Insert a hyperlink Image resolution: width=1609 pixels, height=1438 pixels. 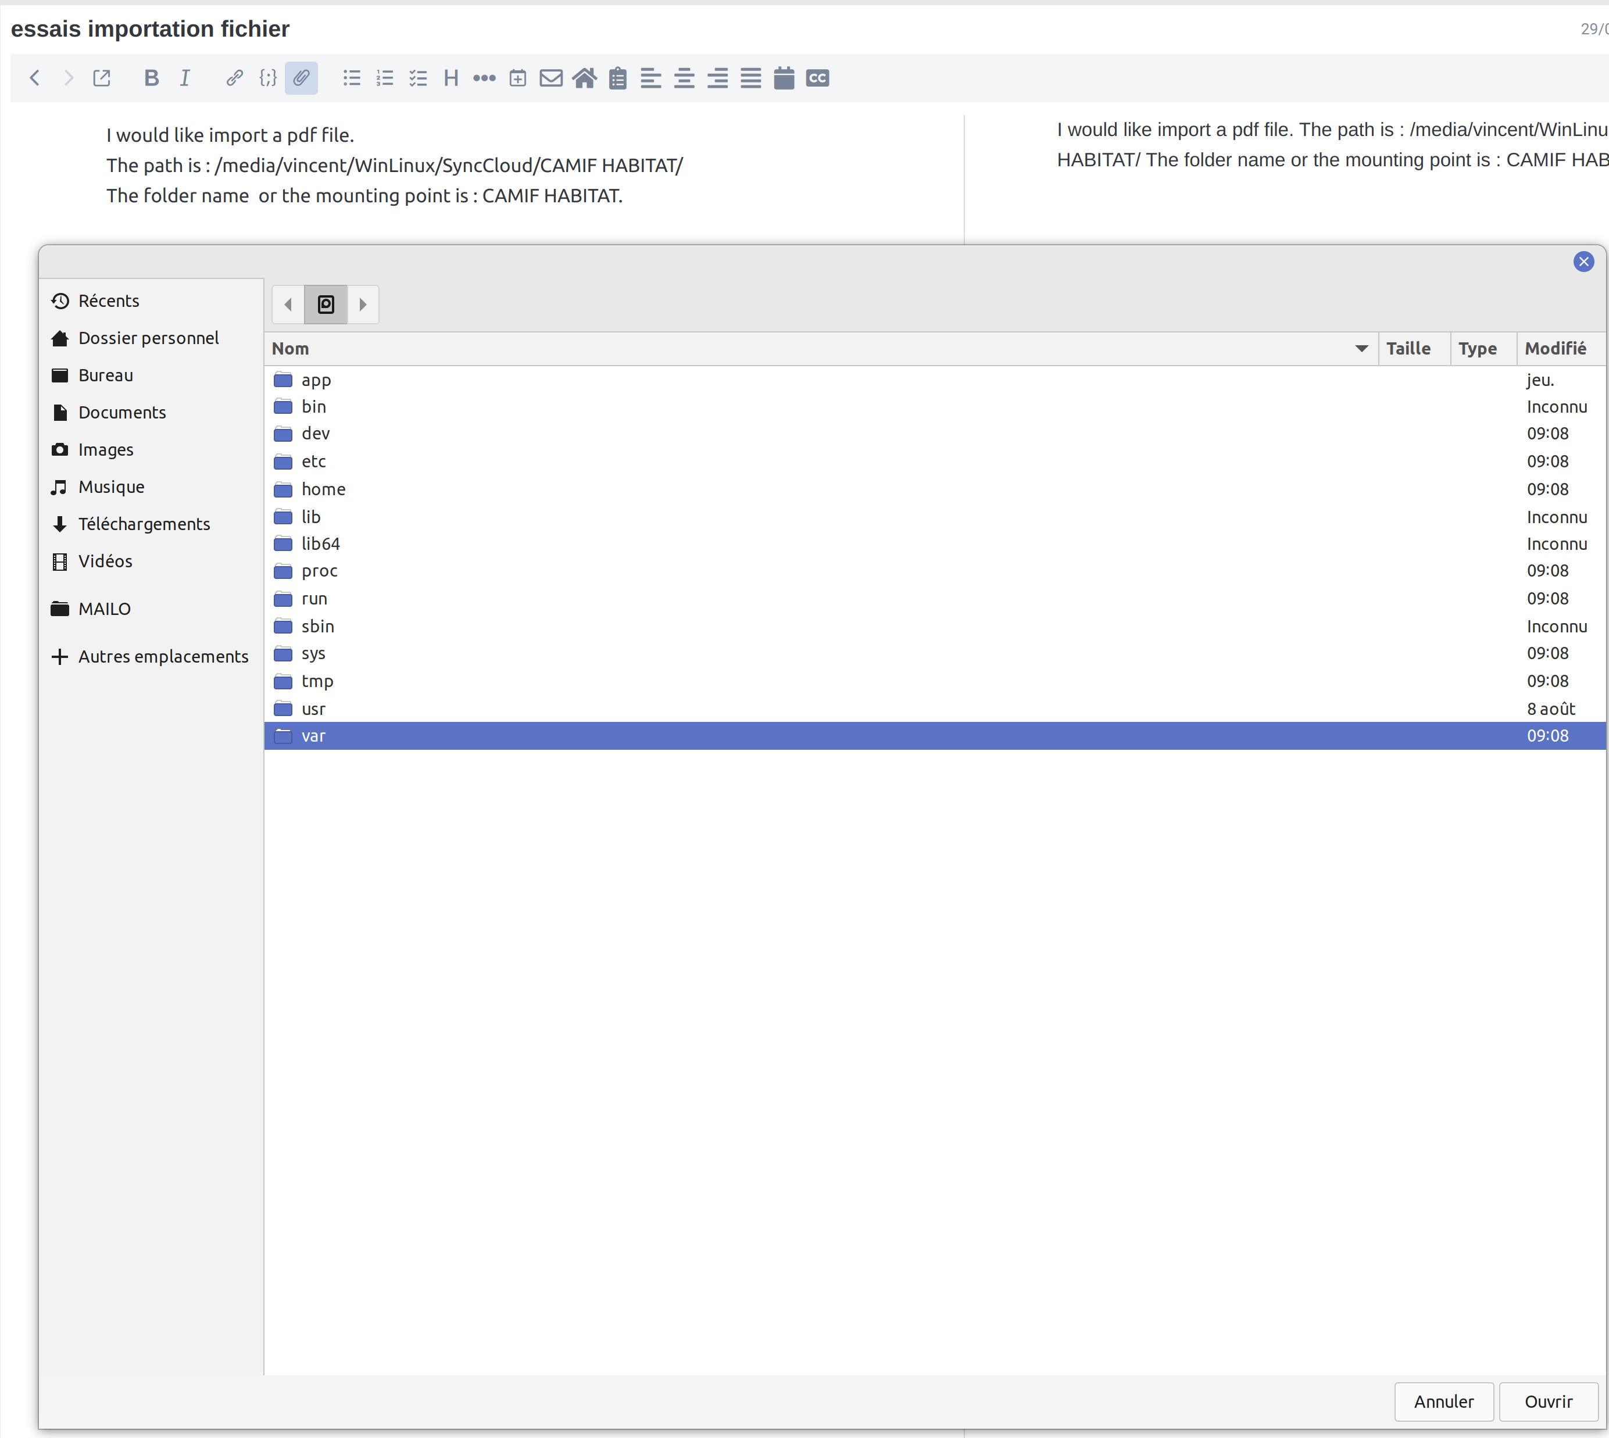point(234,77)
